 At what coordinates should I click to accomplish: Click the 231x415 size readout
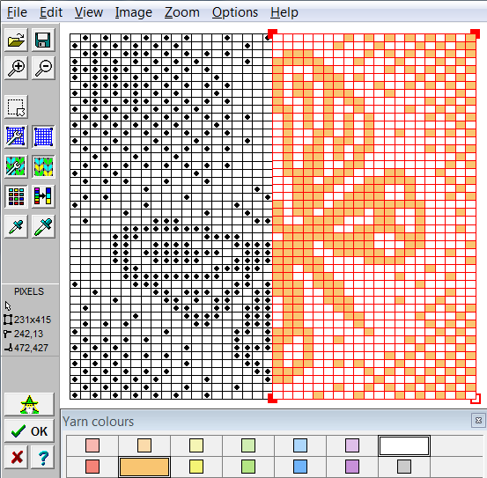click(33, 320)
